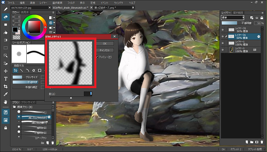
Task: Toggle layer lock padlock in layer panel
Action: click(262, 18)
